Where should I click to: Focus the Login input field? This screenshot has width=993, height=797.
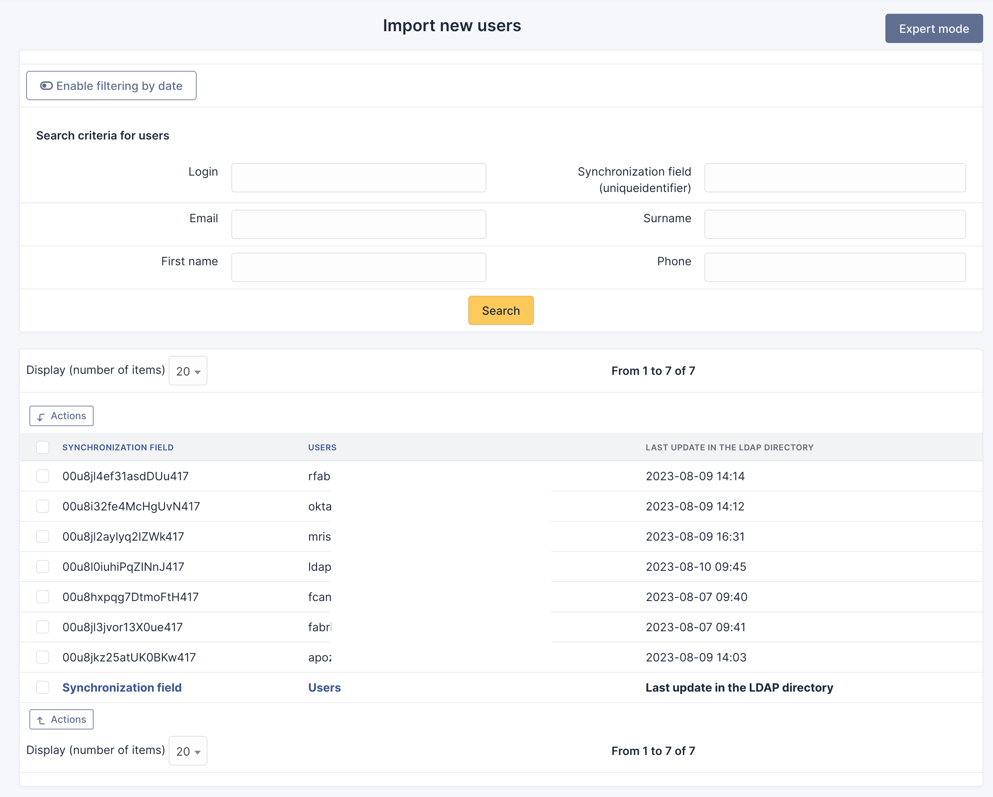point(358,178)
